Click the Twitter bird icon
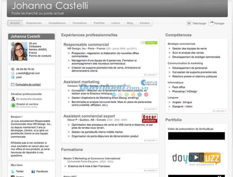 pyautogui.click(x=13, y=171)
